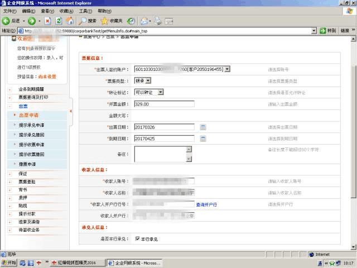Image resolution: width=357 pixels, height=268 pixels.
Task: Click the 查询开户行 link
Action: [x=206, y=205]
